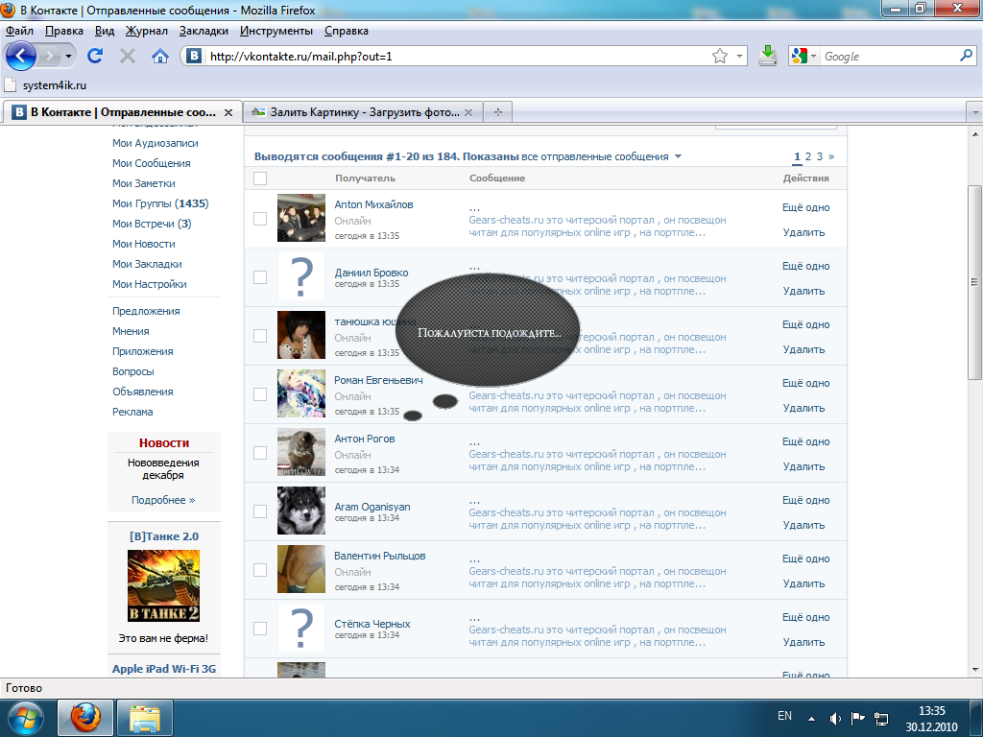Open танюшка's avatar photo

click(x=301, y=335)
